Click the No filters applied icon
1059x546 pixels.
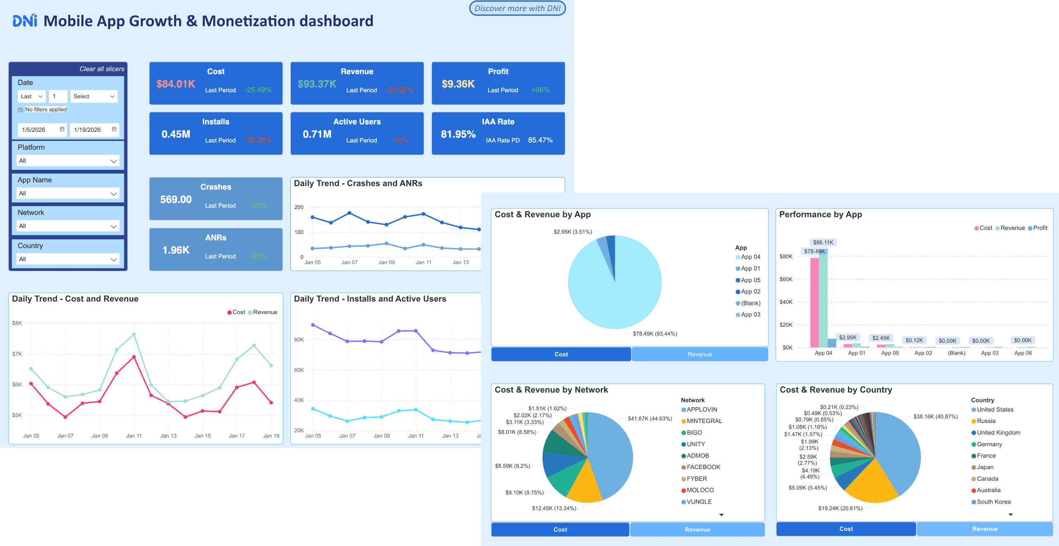pyautogui.click(x=20, y=110)
